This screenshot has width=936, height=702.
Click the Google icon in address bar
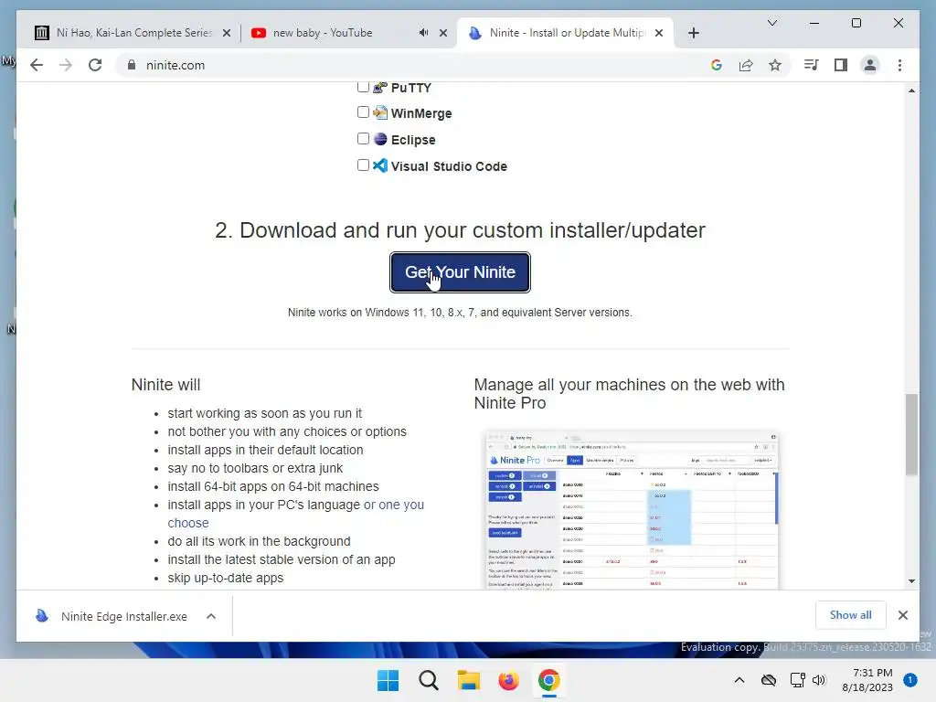(x=717, y=65)
